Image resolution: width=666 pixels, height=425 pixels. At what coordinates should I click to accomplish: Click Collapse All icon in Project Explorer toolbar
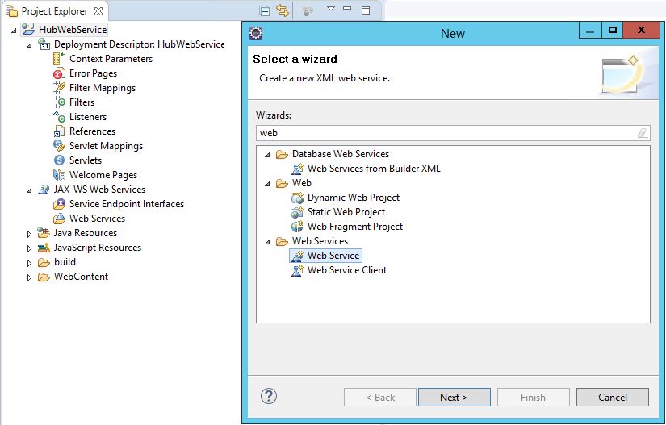[x=265, y=11]
